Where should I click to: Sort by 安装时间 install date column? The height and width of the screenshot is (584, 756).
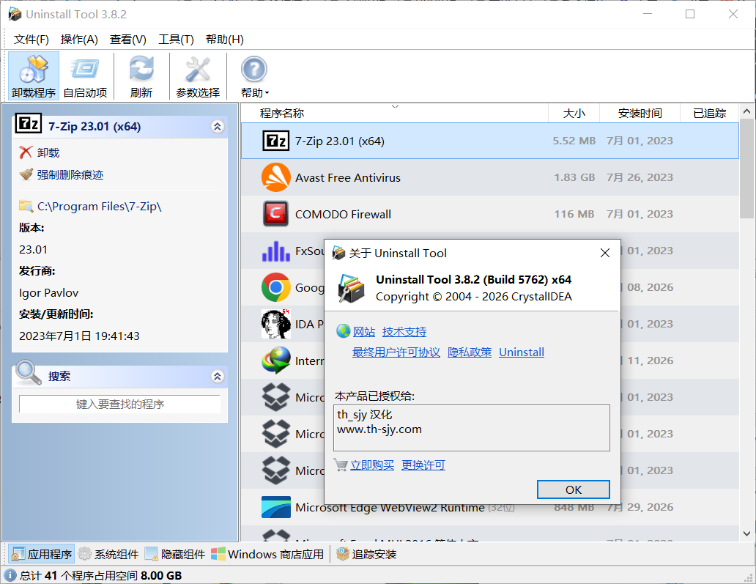coord(640,114)
